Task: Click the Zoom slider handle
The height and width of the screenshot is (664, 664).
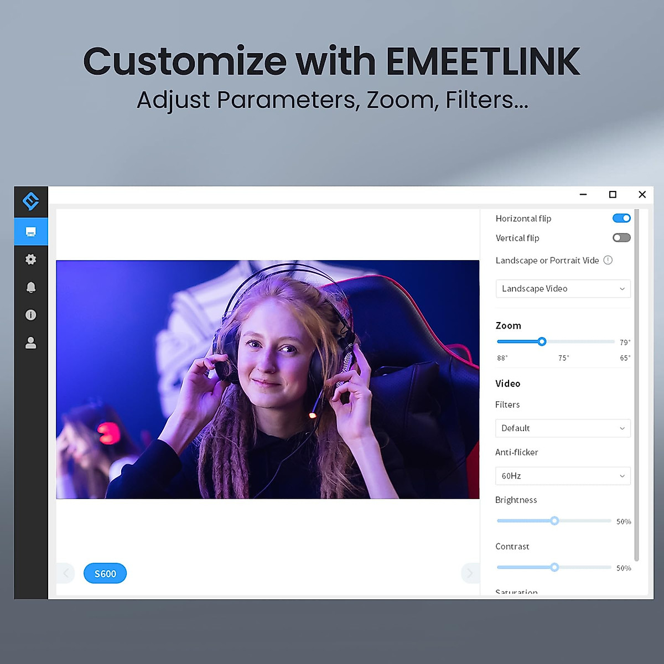Action: pos(542,341)
